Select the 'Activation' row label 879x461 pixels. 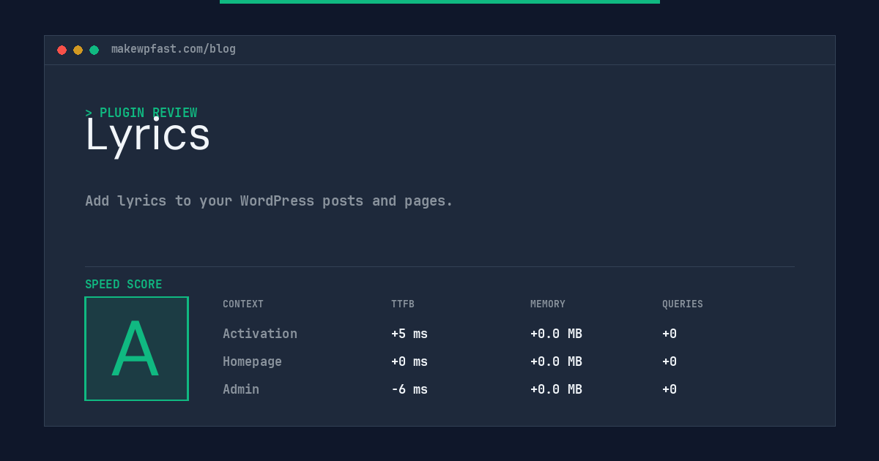pyautogui.click(x=260, y=334)
